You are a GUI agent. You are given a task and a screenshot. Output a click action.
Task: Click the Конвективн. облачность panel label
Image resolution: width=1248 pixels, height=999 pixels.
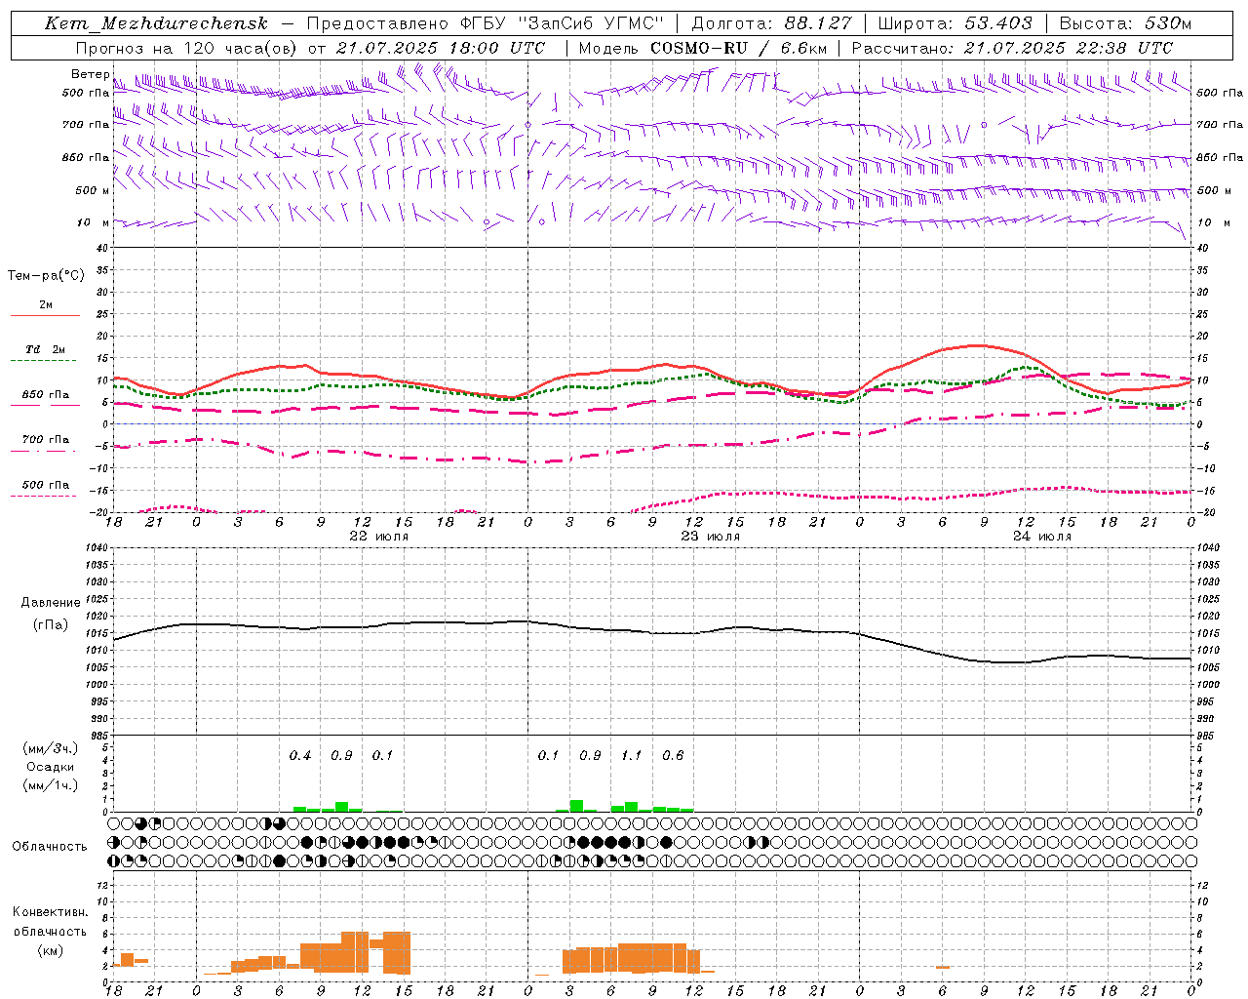coord(50,922)
